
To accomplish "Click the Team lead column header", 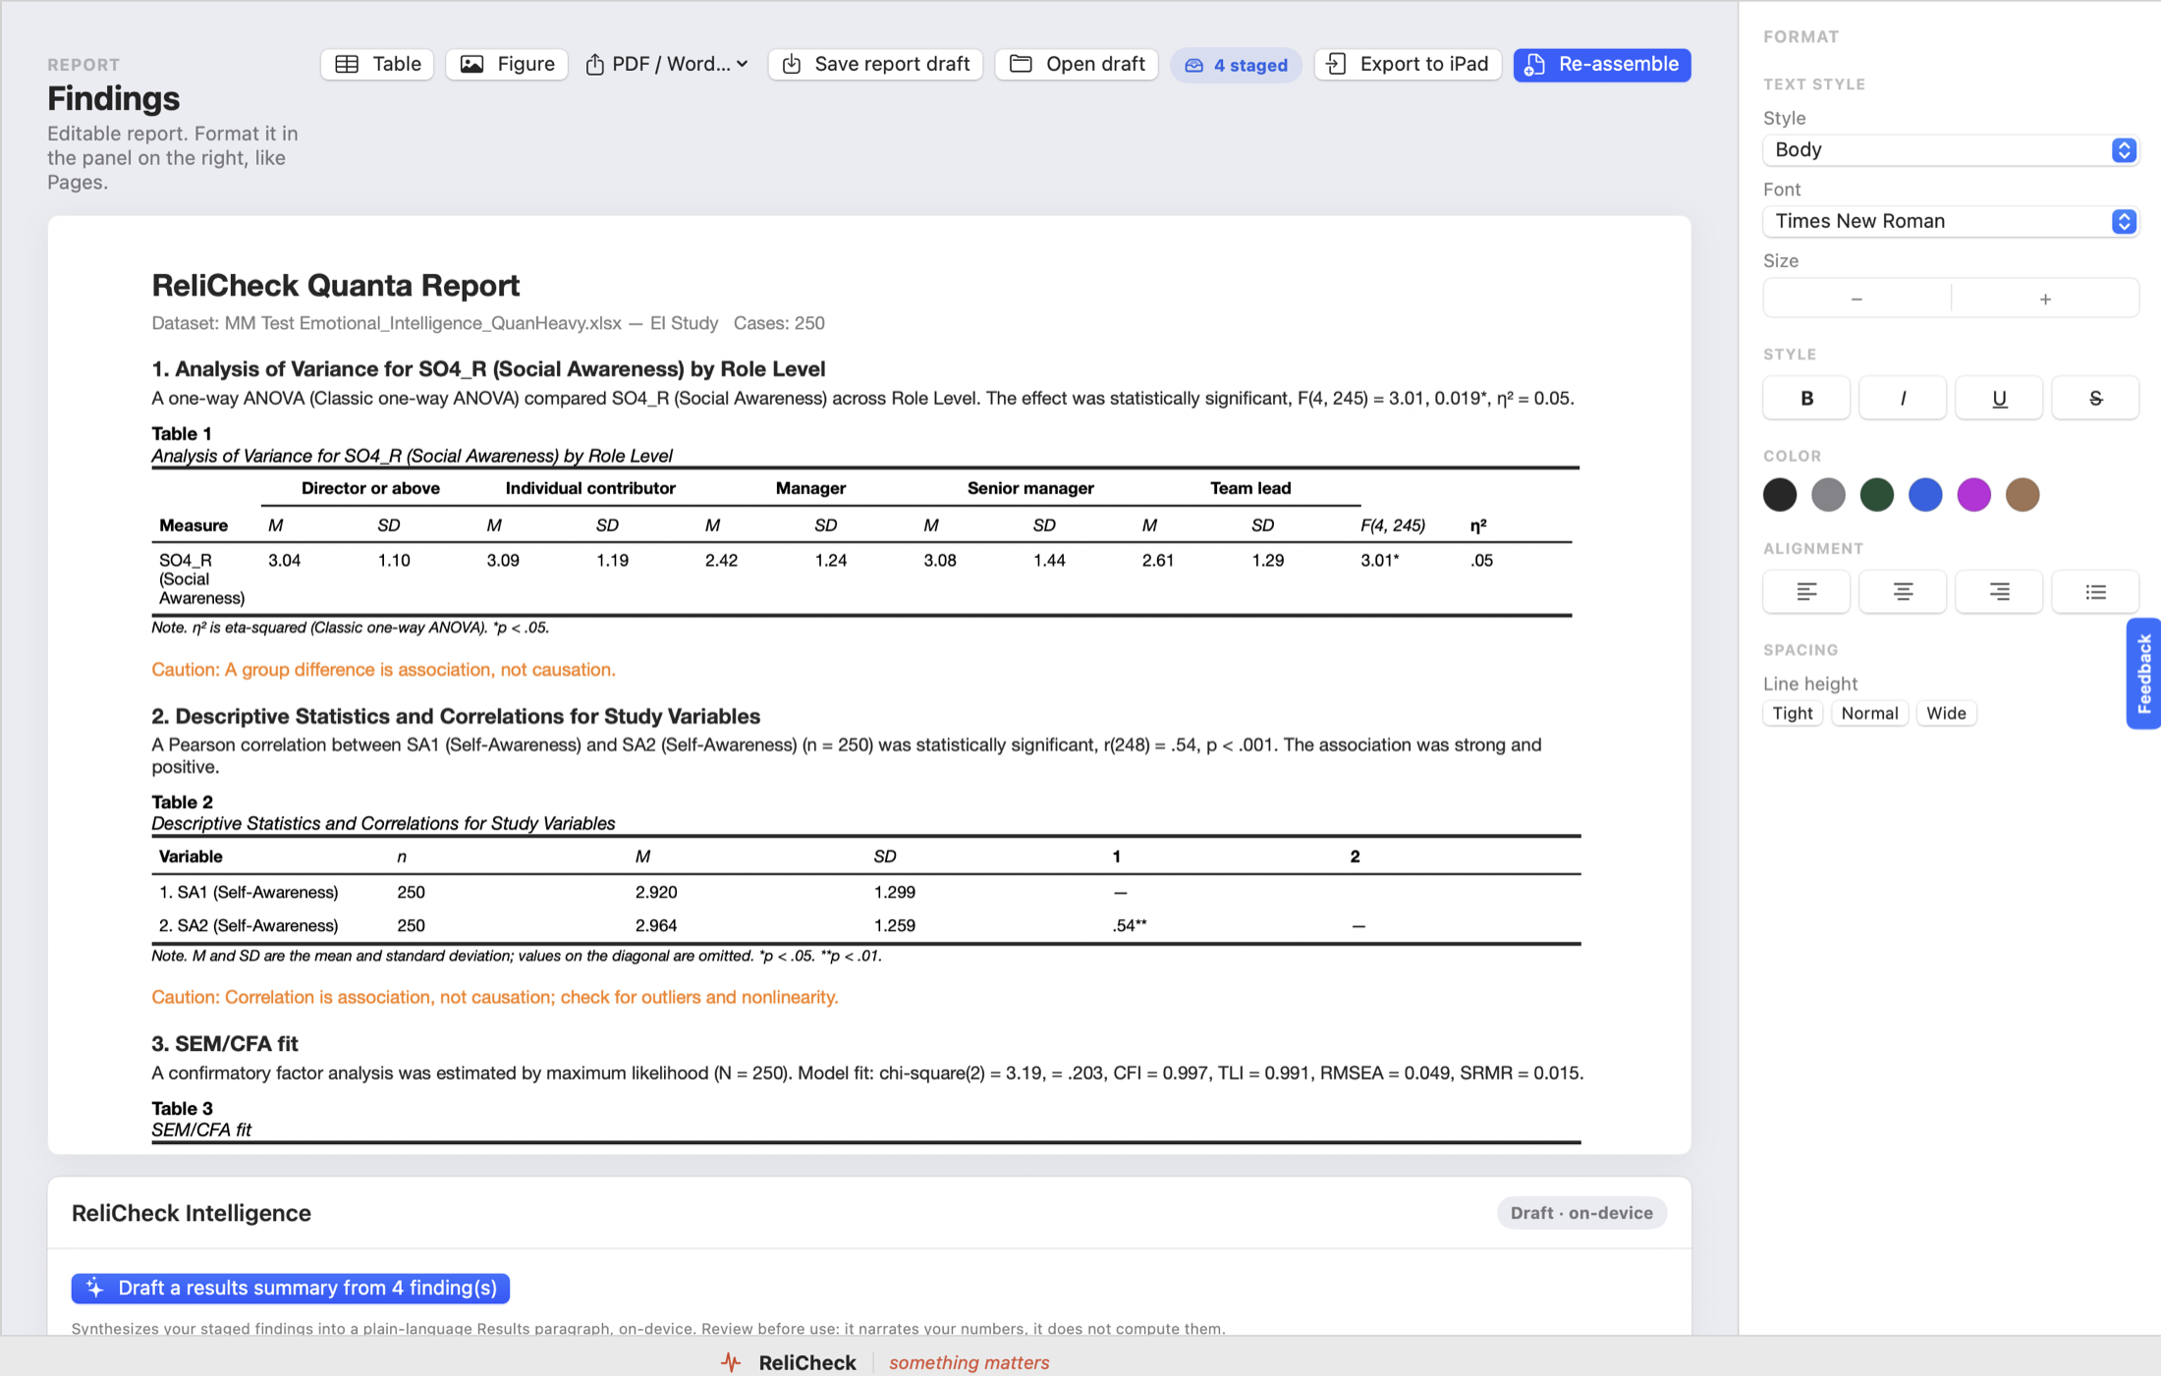I will point(1250,488).
